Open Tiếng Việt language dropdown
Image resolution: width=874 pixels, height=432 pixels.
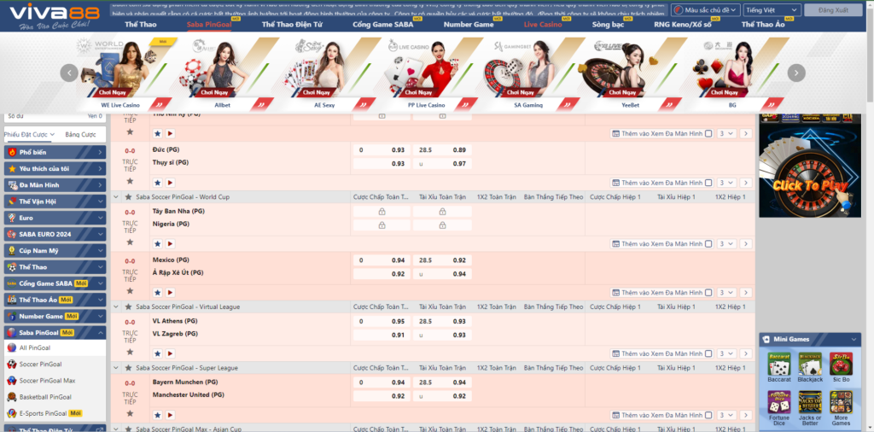[772, 10]
